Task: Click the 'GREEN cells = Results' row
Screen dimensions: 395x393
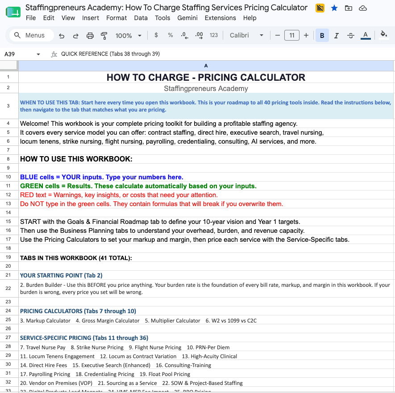Action: click(x=206, y=186)
